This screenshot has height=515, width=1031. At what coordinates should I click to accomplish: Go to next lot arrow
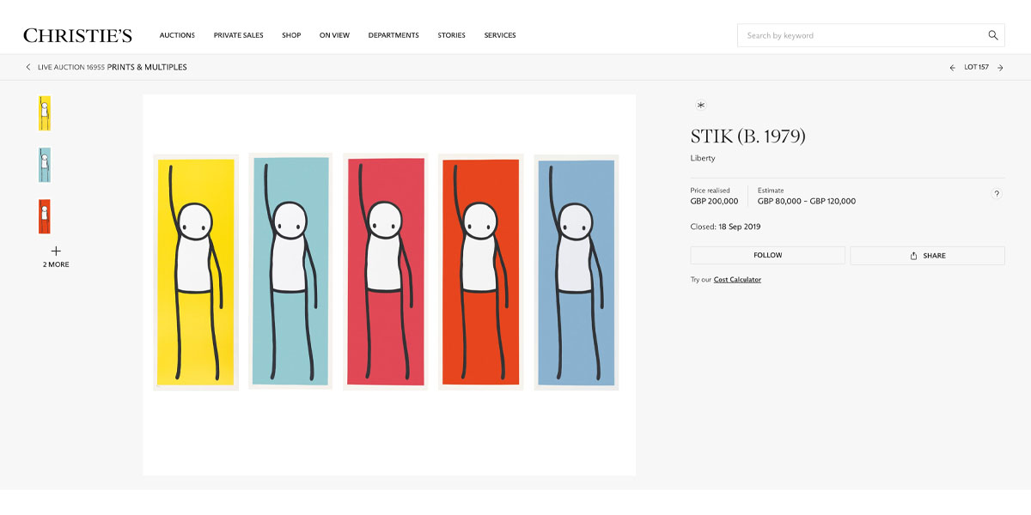pos(1000,67)
